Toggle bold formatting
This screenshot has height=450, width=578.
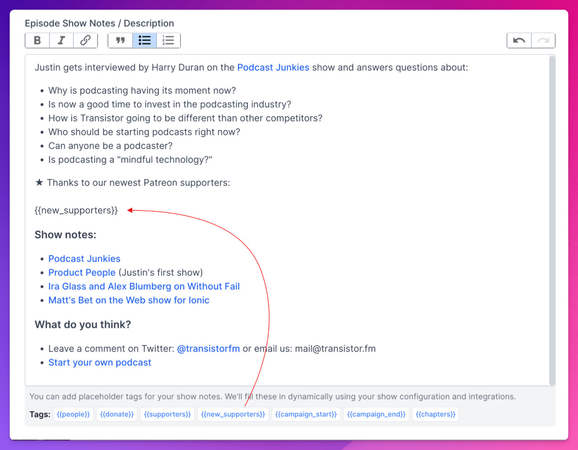pyautogui.click(x=37, y=40)
